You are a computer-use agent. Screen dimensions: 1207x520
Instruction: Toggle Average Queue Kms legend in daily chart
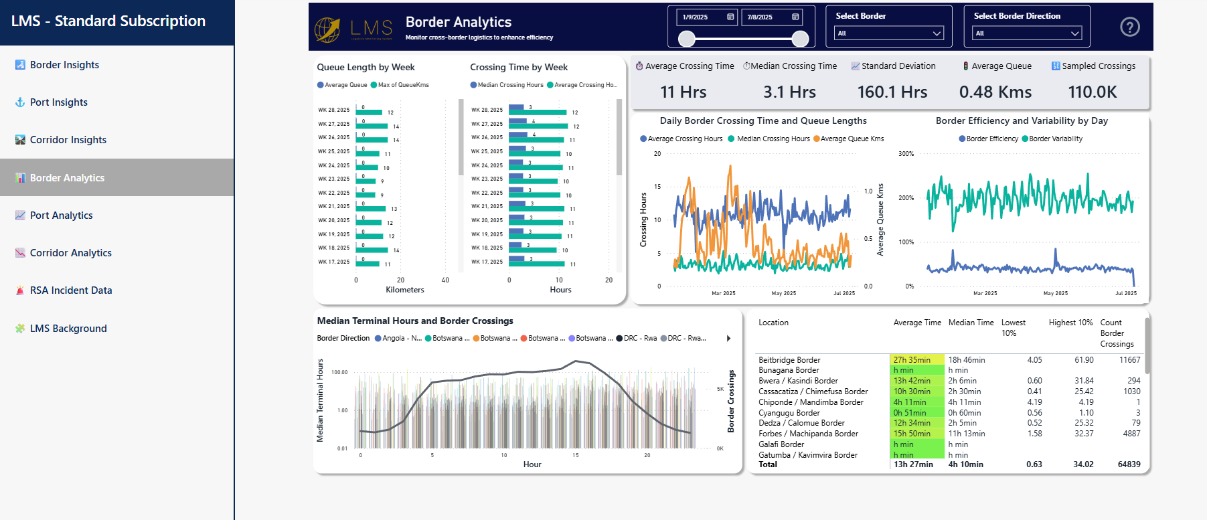coord(848,139)
